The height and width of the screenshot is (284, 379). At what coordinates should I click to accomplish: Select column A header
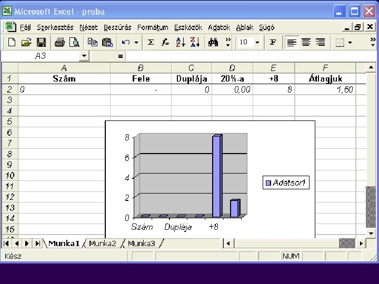click(64, 68)
